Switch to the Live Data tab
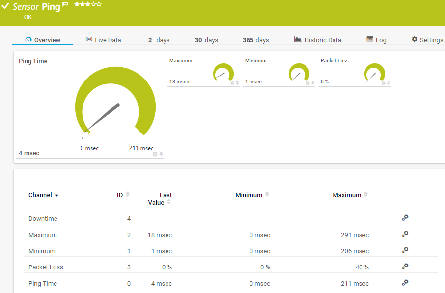This screenshot has width=445, height=293. pyautogui.click(x=103, y=40)
